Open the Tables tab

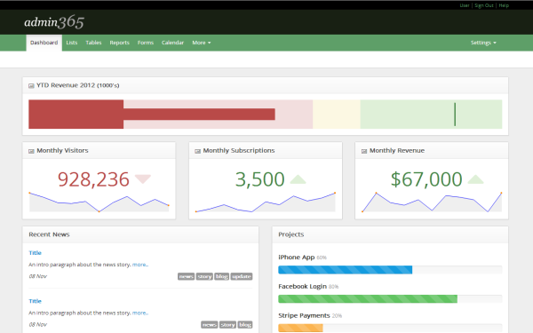tap(93, 43)
